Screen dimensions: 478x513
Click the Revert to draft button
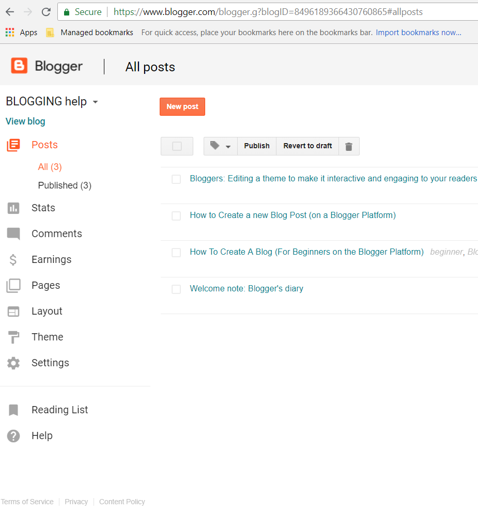[x=307, y=146]
